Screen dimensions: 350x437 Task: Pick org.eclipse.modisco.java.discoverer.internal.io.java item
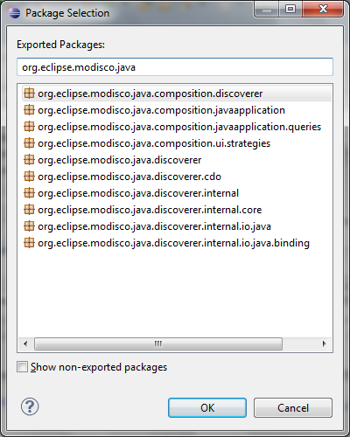click(x=154, y=226)
